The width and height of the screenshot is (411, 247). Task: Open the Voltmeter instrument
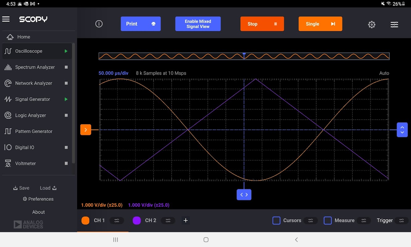(37, 164)
